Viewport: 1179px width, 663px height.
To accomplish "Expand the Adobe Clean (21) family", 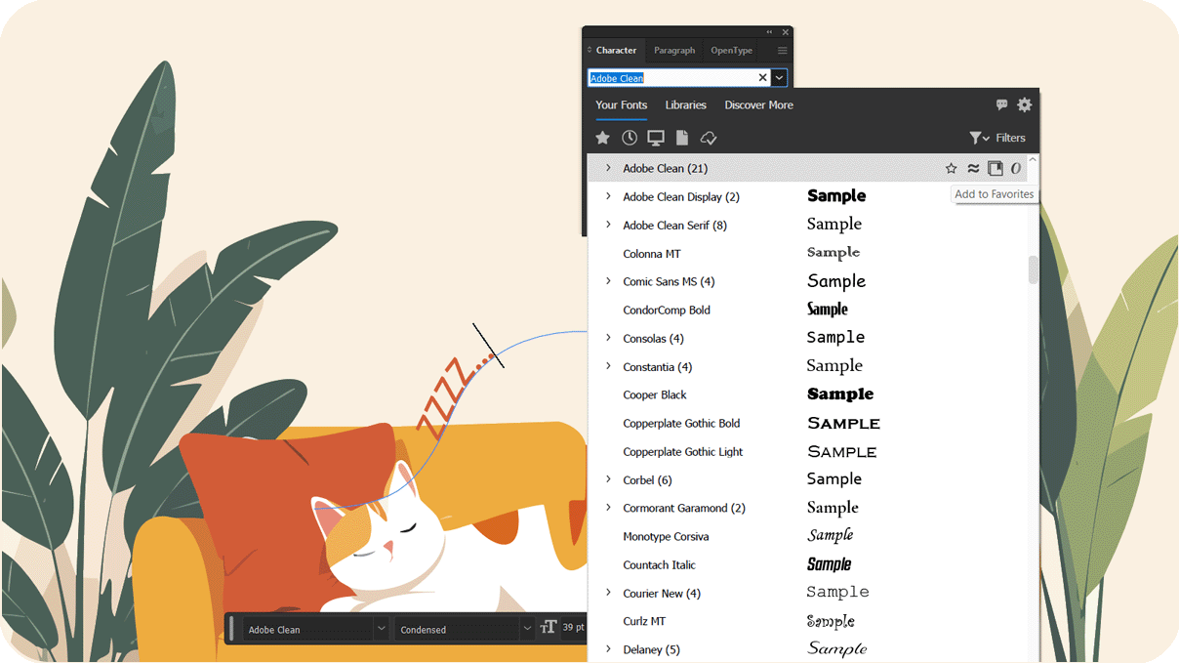I will [x=608, y=168].
